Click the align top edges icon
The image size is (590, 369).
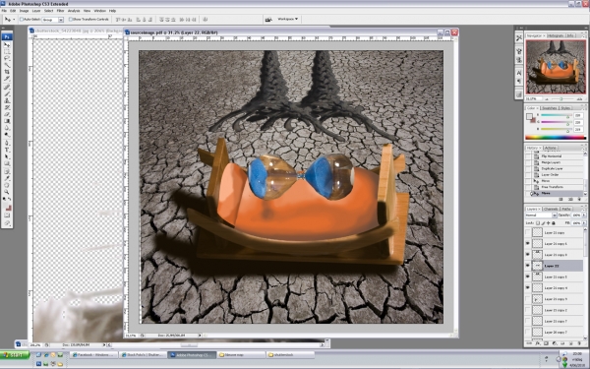pos(118,20)
